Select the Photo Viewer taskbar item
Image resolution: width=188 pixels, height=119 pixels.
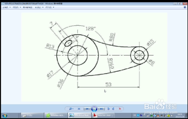pos(79,115)
